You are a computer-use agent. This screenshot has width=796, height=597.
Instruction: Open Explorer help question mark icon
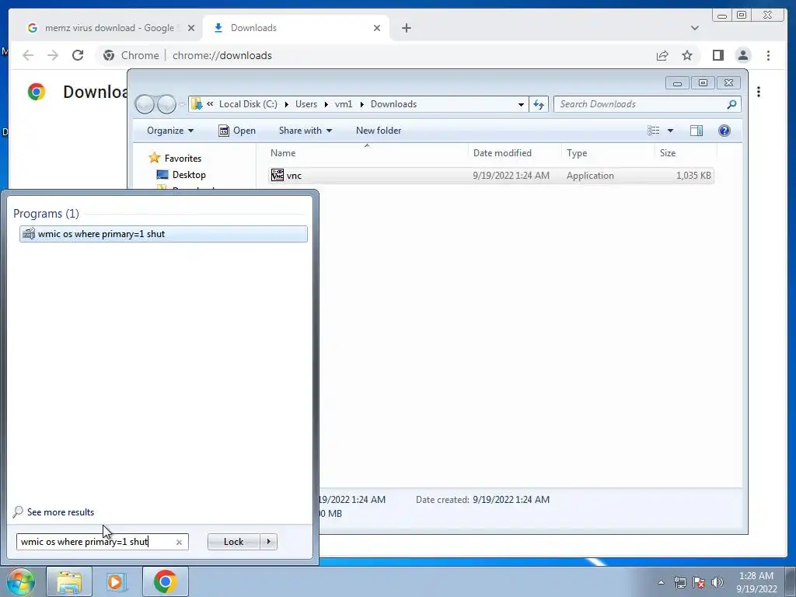pos(724,131)
